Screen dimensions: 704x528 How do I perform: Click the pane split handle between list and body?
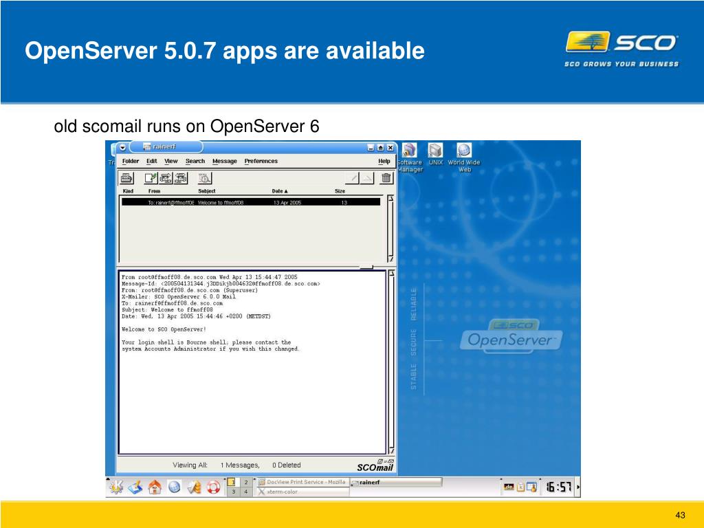coord(366,267)
